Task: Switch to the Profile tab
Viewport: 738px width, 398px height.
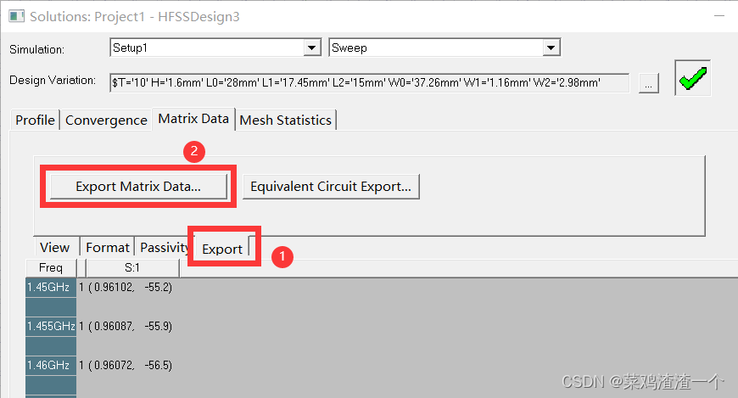Action: pos(35,121)
